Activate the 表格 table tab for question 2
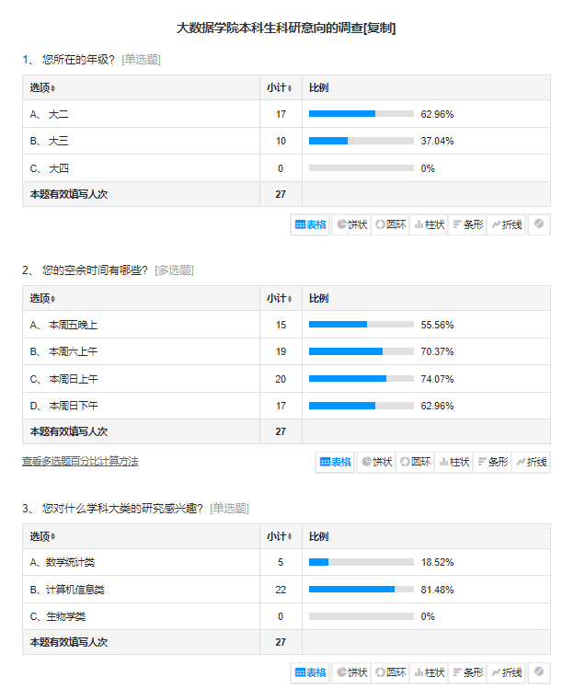Viewport: 574px width, 700px height. [335, 462]
